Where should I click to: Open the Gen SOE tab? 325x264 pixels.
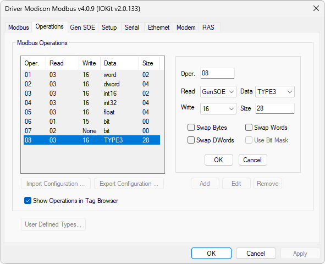pyautogui.click(x=82, y=28)
